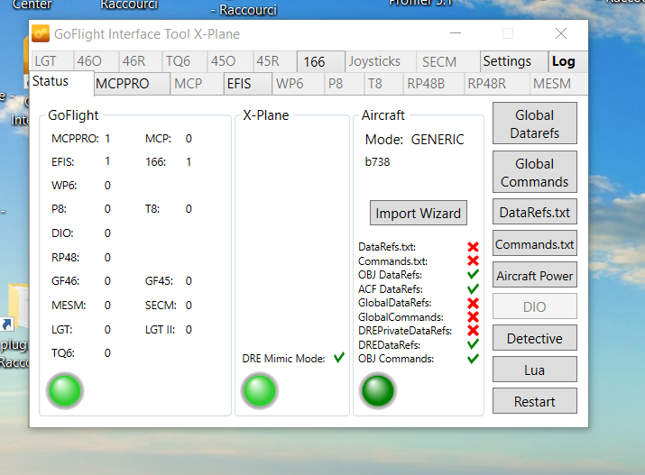Open the Joysticks tab
645x475 pixels.
(x=381, y=61)
